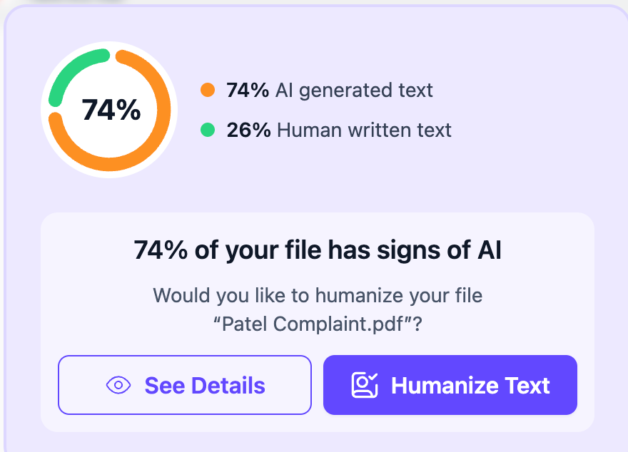Open the See Details button
Viewport: 628px width, 452px height.
pyautogui.click(x=185, y=385)
